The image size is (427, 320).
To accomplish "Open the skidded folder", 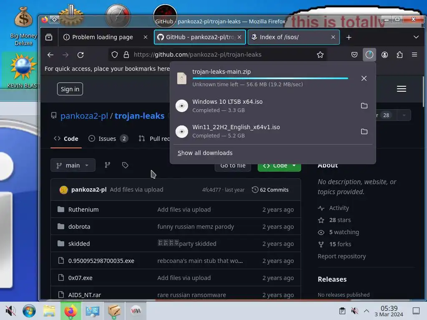I will [x=79, y=244].
